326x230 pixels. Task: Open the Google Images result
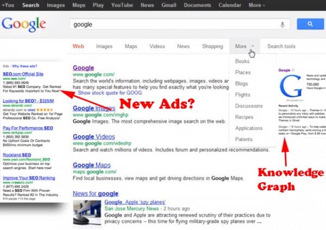(x=94, y=108)
